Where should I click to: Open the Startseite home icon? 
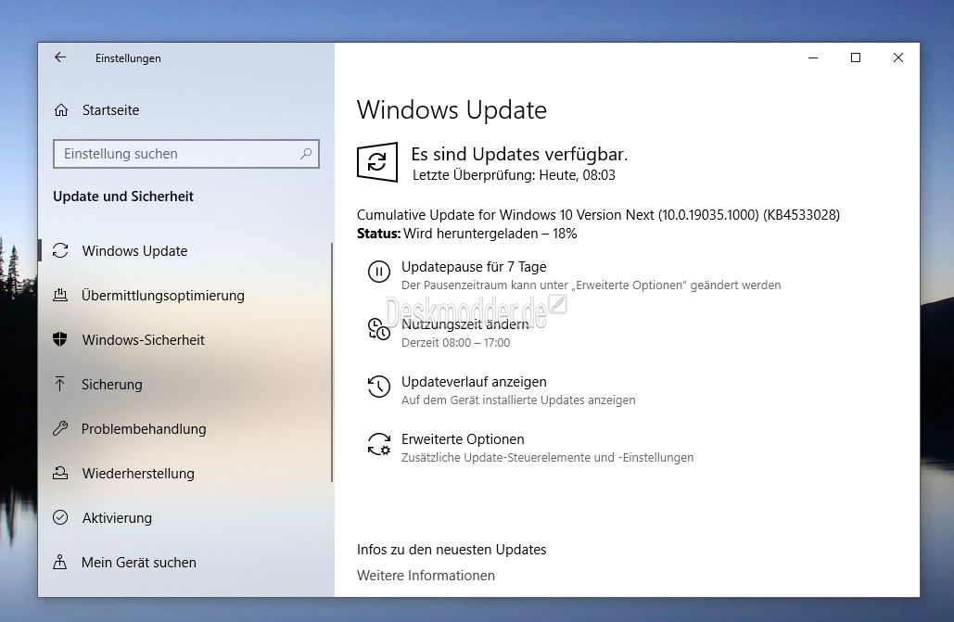[x=61, y=110]
